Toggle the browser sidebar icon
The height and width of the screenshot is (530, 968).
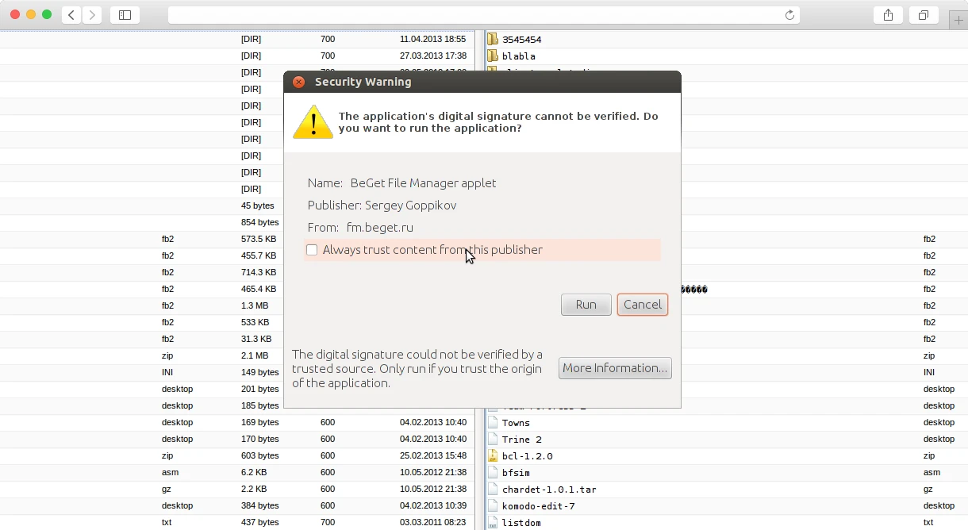[125, 13]
